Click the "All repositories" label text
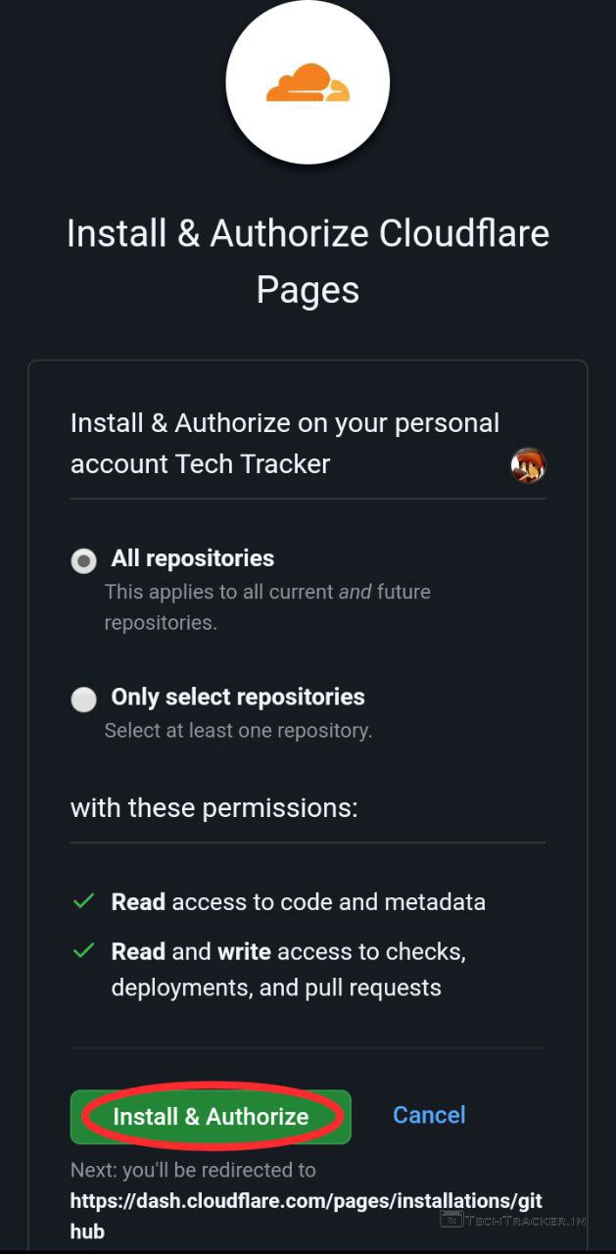This screenshot has height=1254, width=616. (192, 558)
